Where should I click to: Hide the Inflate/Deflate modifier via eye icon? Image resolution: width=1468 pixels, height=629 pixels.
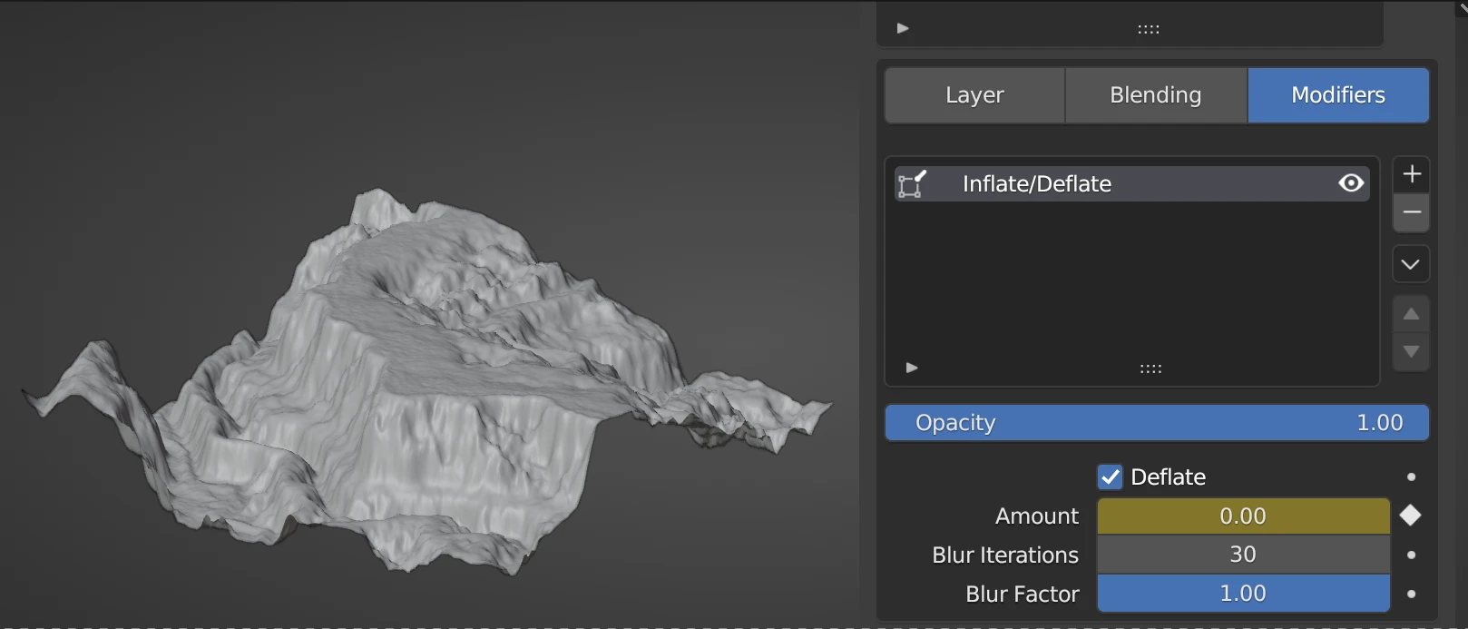1350,183
